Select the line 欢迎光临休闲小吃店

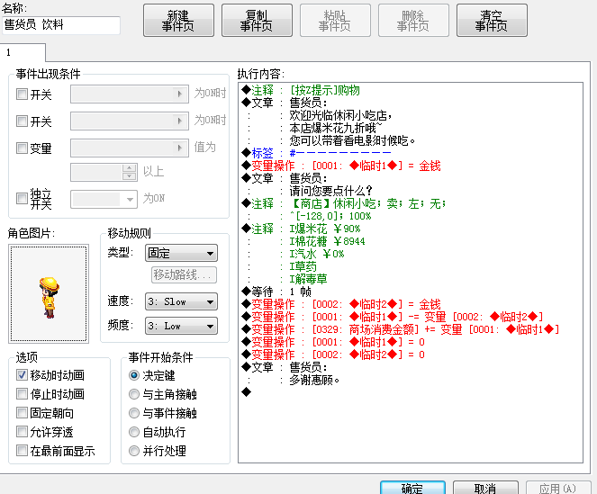(x=411, y=115)
